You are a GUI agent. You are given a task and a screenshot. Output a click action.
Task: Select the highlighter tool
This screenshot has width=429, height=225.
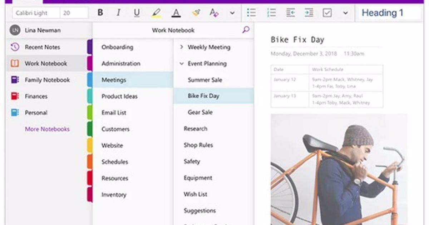click(x=157, y=12)
